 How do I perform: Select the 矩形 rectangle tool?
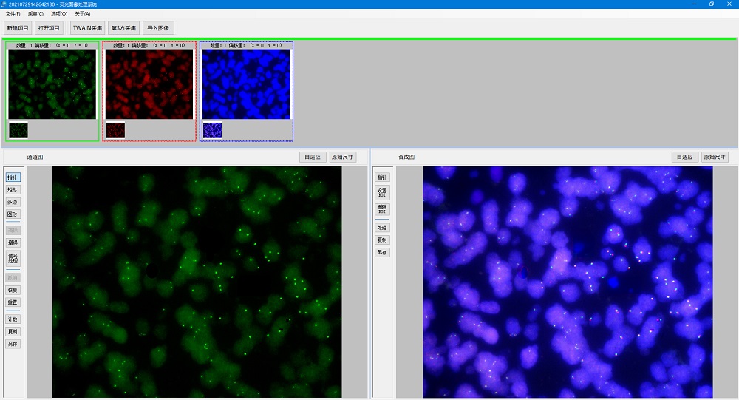tap(13, 189)
